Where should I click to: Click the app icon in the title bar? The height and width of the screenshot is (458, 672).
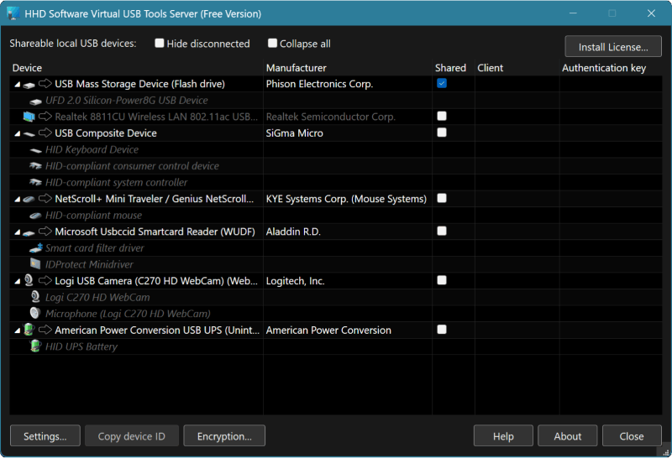point(13,13)
